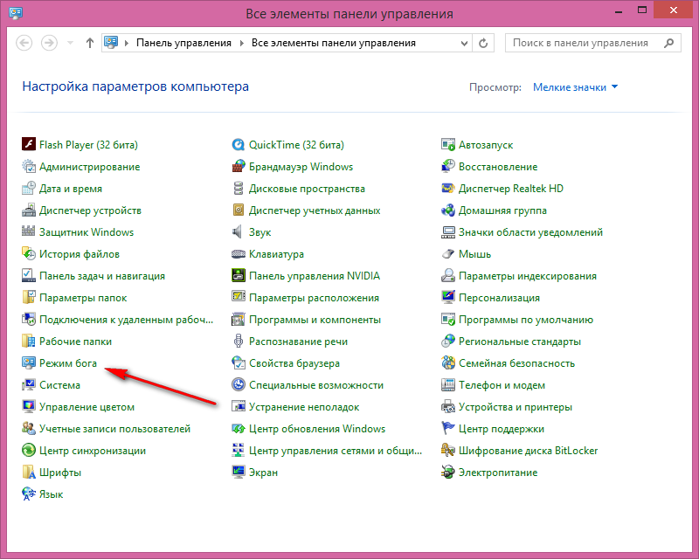This screenshot has height=559, width=699.
Task: Click the Realtek HD Manager icon
Action: click(448, 188)
